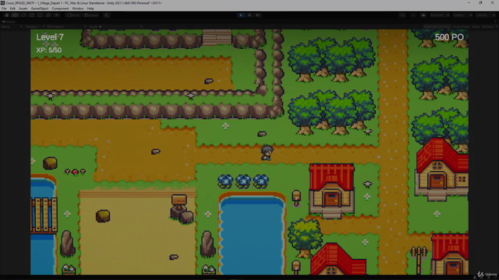Open the Assets menu
The image size is (499, 280).
(x=23, y=9)
